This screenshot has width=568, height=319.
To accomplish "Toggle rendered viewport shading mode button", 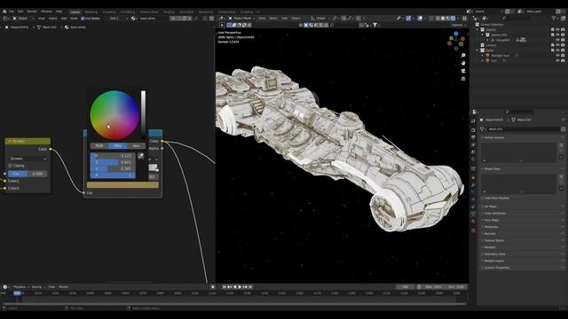I will click(453, 18).
